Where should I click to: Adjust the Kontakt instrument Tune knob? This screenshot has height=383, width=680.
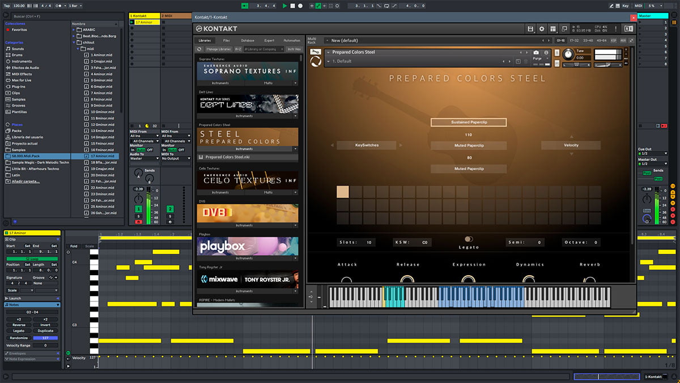click(x=567, y=54)
